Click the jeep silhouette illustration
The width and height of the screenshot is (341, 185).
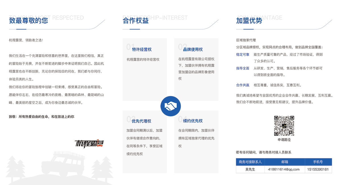click(x=64, y=166)
